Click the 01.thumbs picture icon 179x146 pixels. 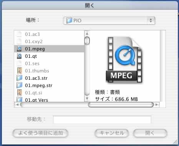[x=20, y=71]
